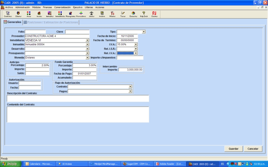
Task: Open the Pagos authorization flow dropdown
Action: 130,91
